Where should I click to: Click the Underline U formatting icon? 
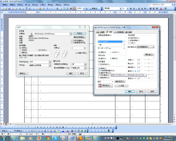coord(134,9)
